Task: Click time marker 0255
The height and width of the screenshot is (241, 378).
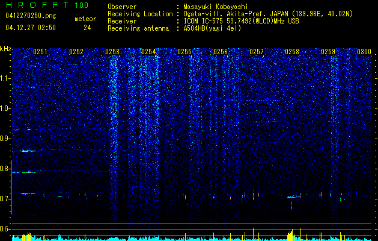Action: click(x=184, y=52)
